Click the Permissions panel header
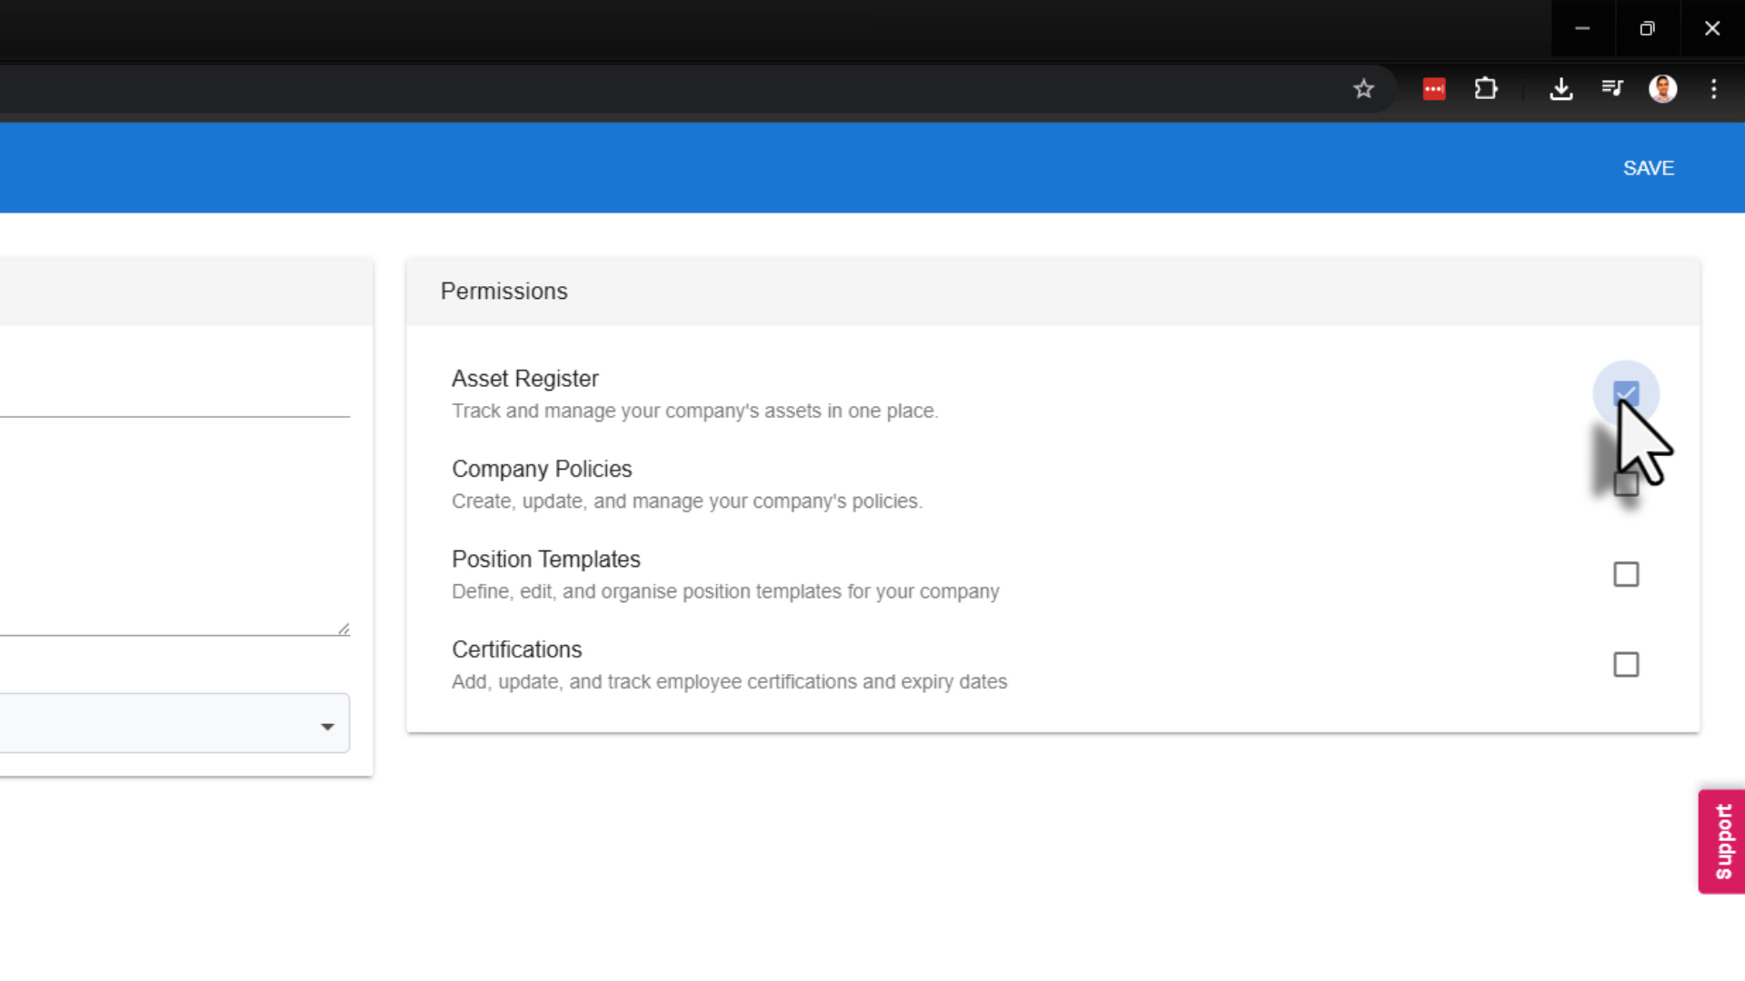 pos(504,292)
